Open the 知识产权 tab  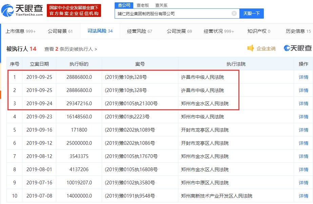click(259, 31)
